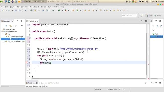
Task: Click the volume icon in system tray
Action: 147,2
